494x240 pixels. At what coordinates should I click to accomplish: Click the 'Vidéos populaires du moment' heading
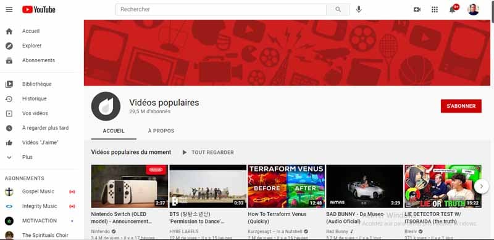pos(131,153)
